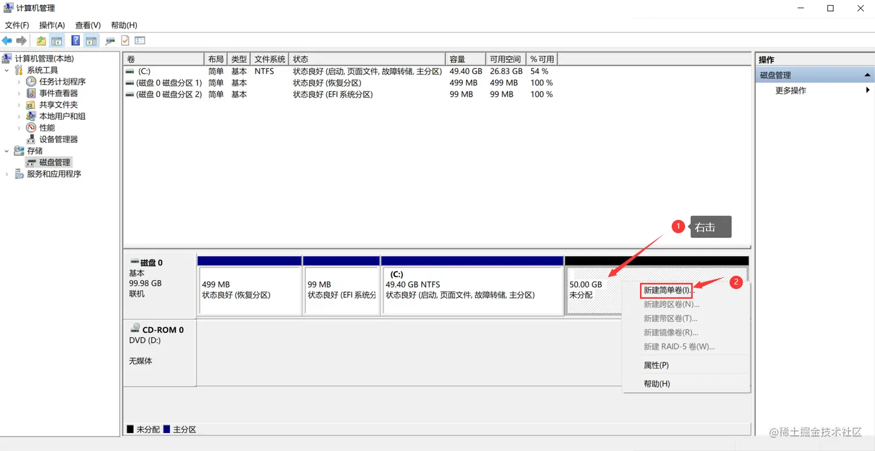The width and height of the screenshot is (875, 451).
Task: Sort by the 可用空间 column header
Action: tap(506, 59)
